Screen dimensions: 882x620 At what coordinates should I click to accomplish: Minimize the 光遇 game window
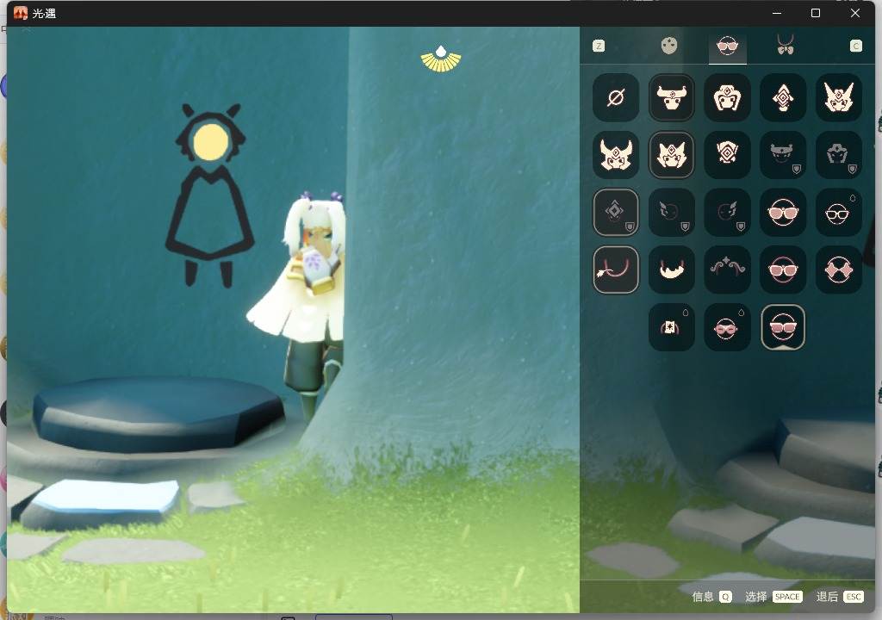coord(777,13)
